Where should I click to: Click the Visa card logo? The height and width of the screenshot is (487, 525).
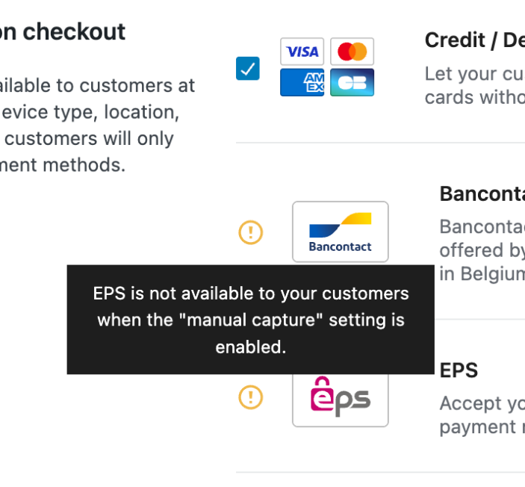[x=302, y=52]
